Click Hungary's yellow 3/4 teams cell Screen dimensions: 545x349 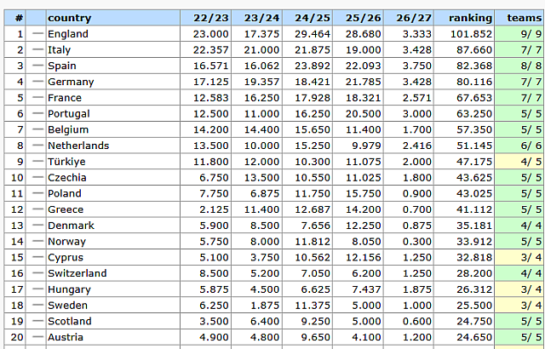pyautogui.click(x=519, y=289)
